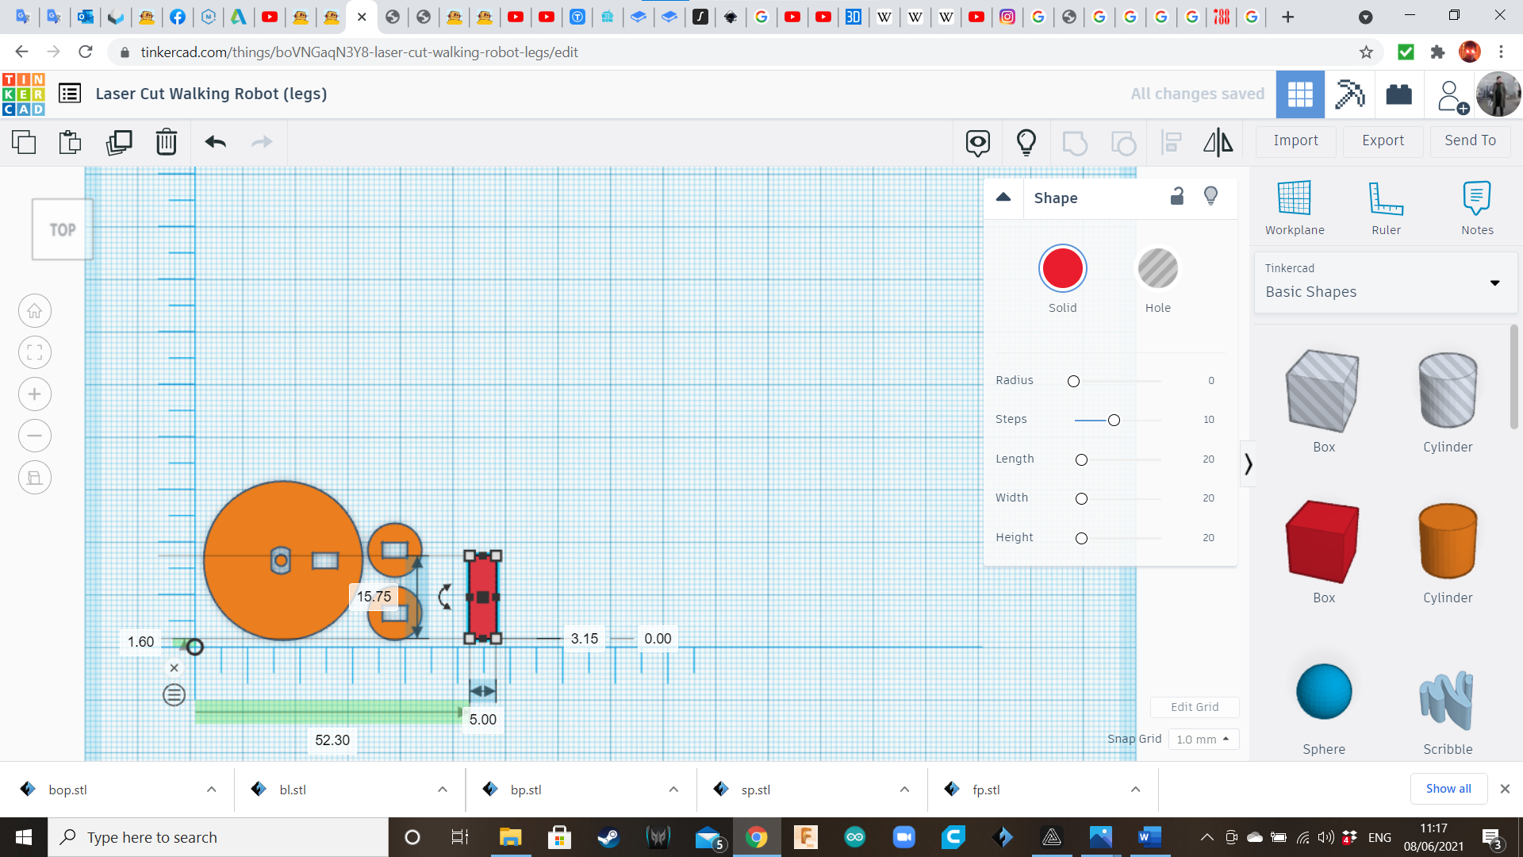
Task: Expand the Basic Shapes library dropdown
Action: (x=1494, y=283)
